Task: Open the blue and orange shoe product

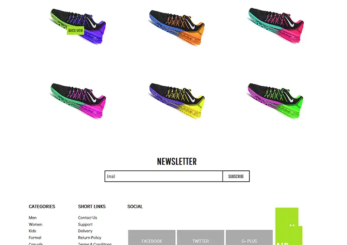Action: [x=177, y=27]
